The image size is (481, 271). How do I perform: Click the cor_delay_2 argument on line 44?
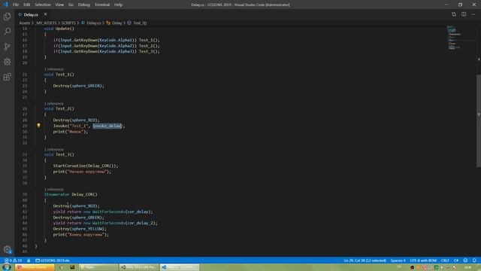tap(140, 223)
